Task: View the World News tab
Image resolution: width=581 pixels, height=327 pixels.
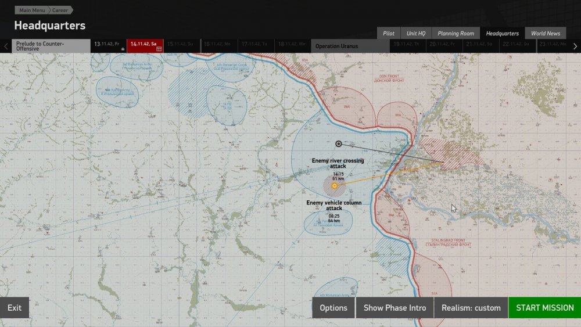Action: pos(545,34)
